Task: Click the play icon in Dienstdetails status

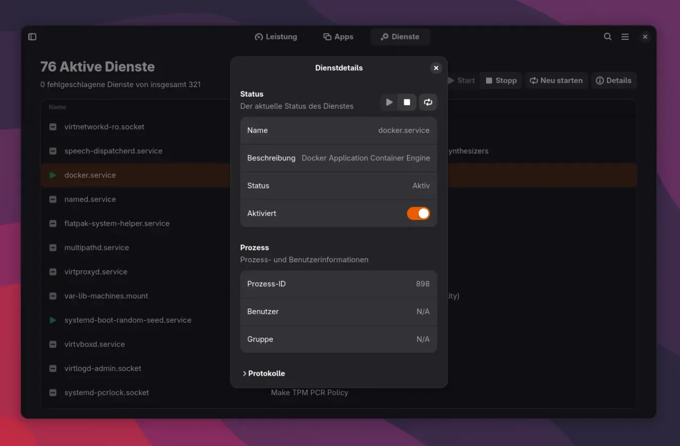Action: tap(389, 102)
